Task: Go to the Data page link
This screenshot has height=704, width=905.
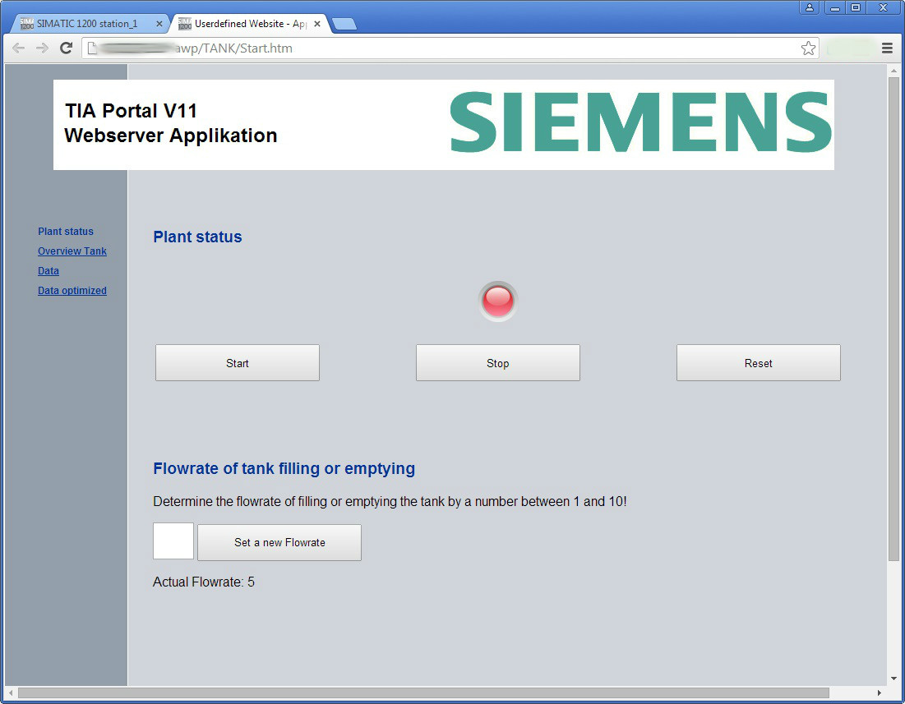Action: 48,270
